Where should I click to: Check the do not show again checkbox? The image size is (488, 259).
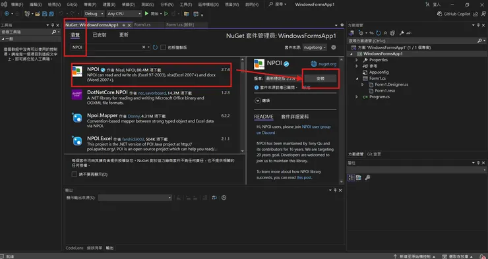(x=74, y=174)
